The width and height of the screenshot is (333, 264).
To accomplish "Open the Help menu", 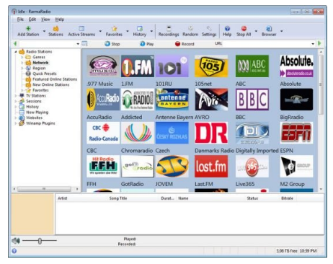I will 60,19.
